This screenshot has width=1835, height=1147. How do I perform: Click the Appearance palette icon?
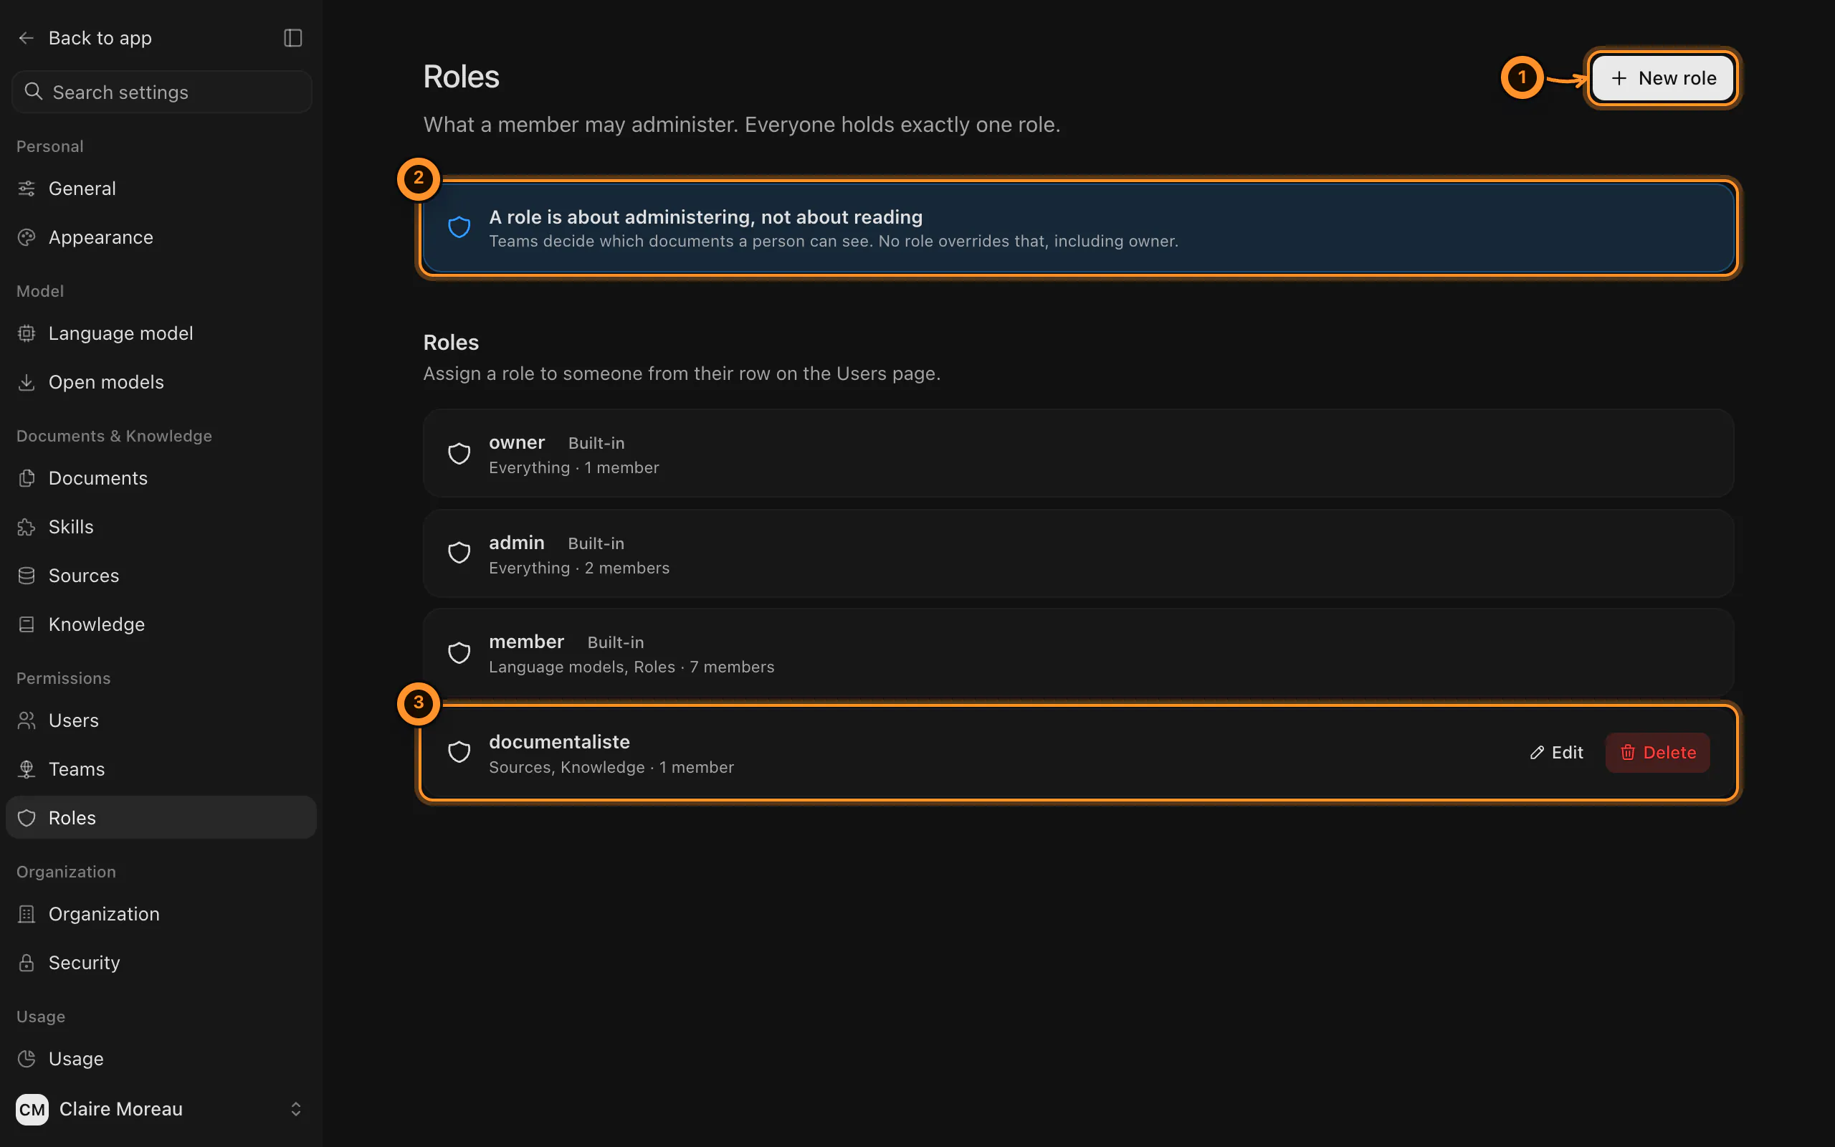[27, 237]
